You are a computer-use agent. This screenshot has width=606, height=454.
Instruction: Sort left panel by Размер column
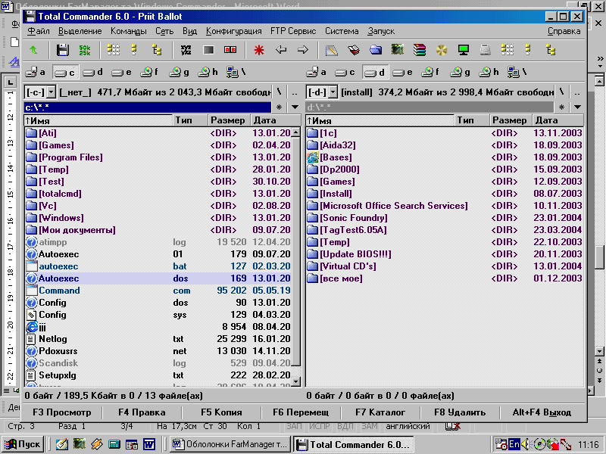230,120
